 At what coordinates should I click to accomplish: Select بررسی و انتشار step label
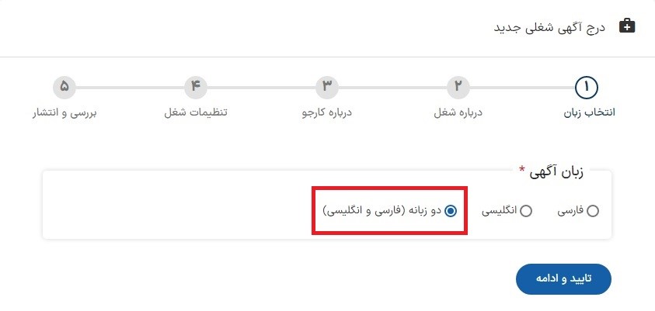point(64,113)
